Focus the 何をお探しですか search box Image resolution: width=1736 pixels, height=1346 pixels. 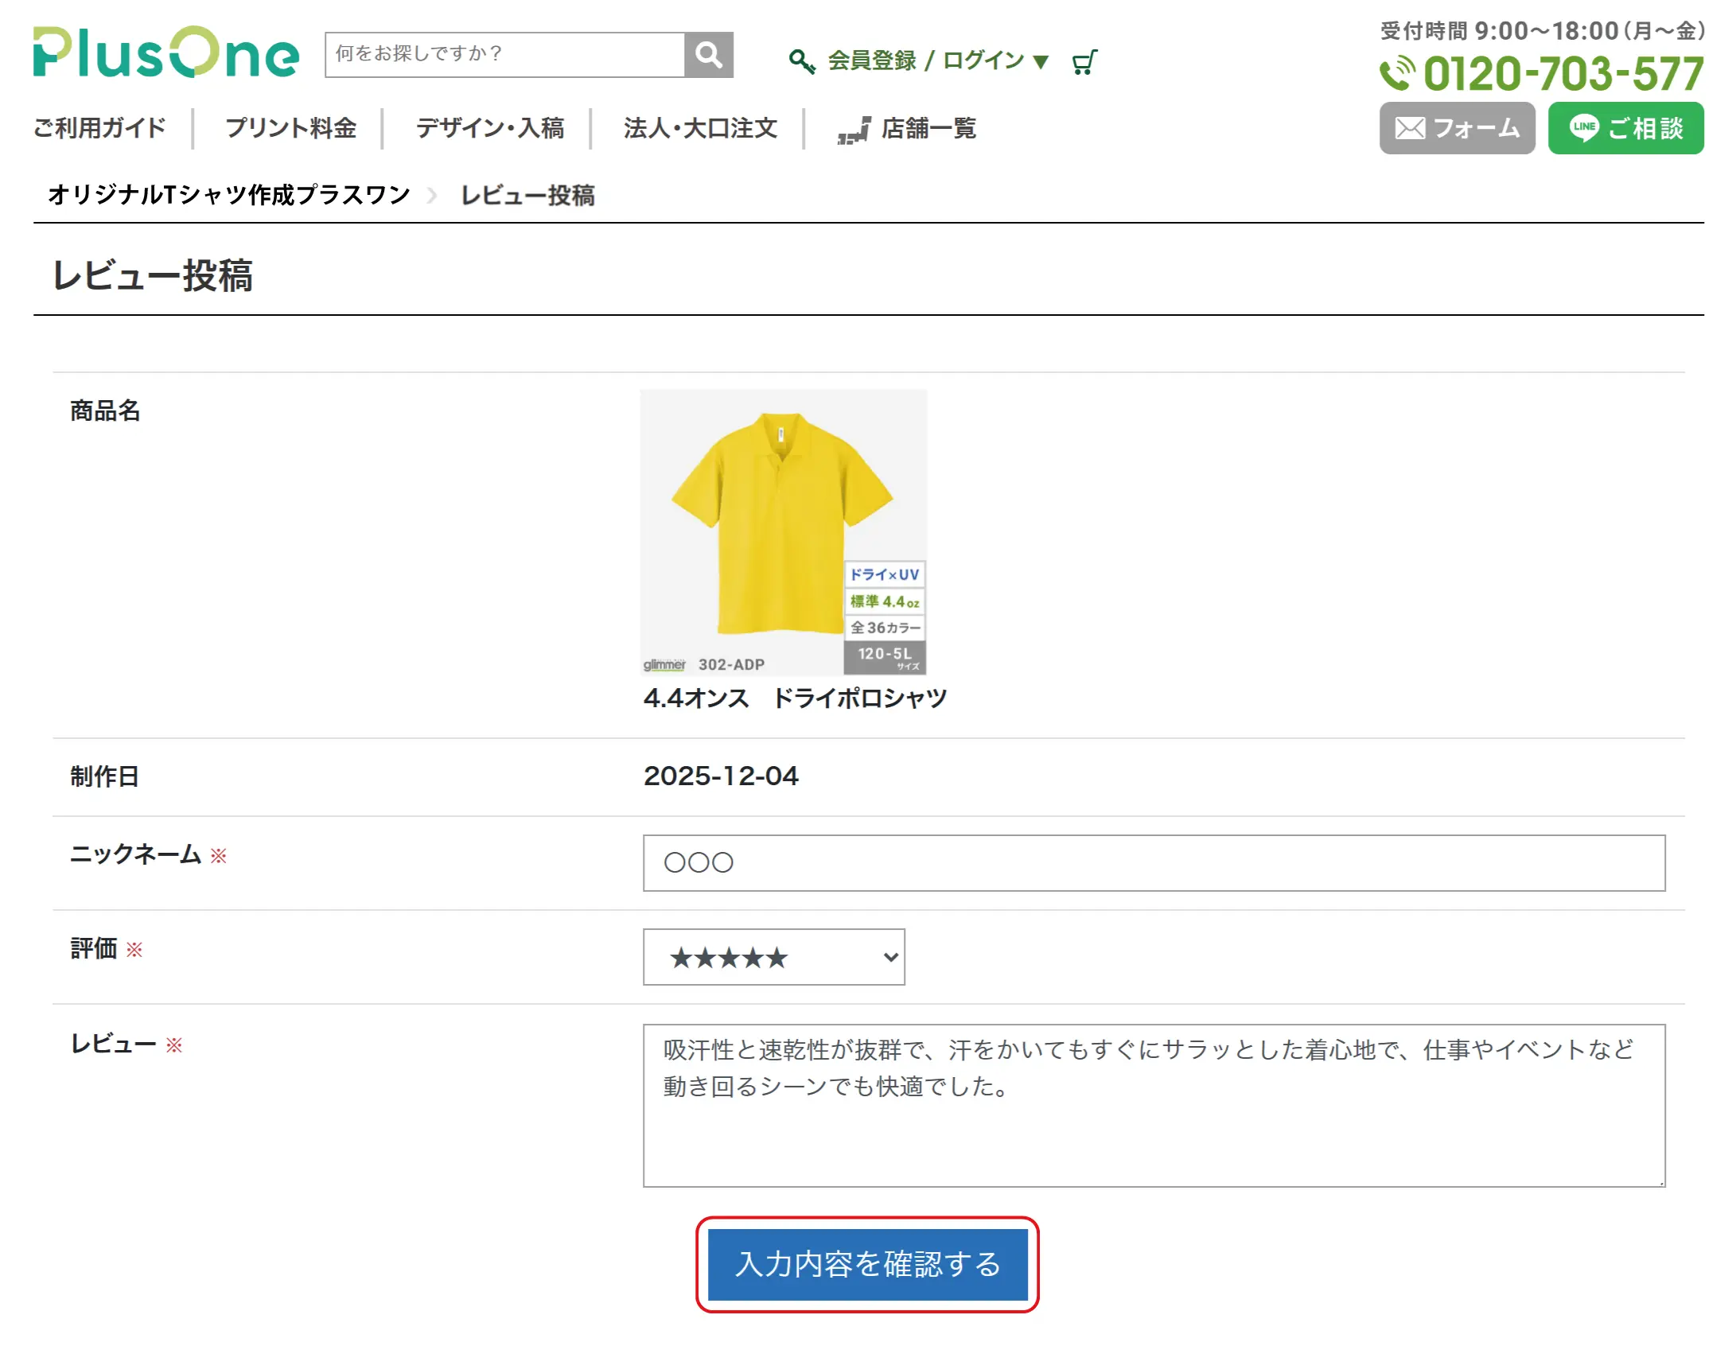[x=504, y=55]
